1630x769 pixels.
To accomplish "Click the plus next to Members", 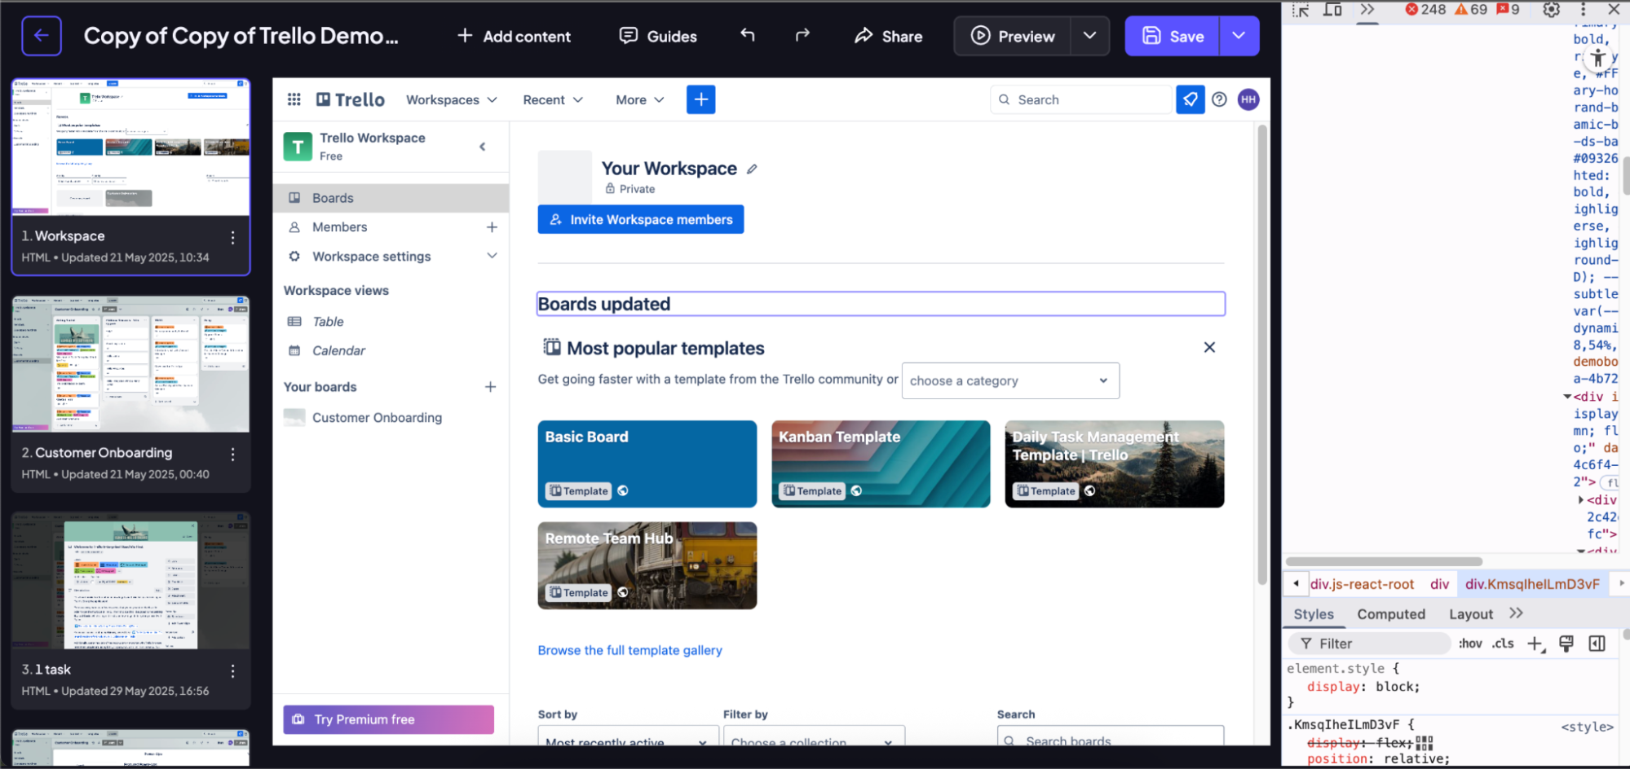I will [492, 227].
